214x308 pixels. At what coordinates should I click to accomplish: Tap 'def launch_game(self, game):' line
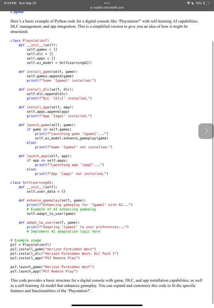[47, 125]
